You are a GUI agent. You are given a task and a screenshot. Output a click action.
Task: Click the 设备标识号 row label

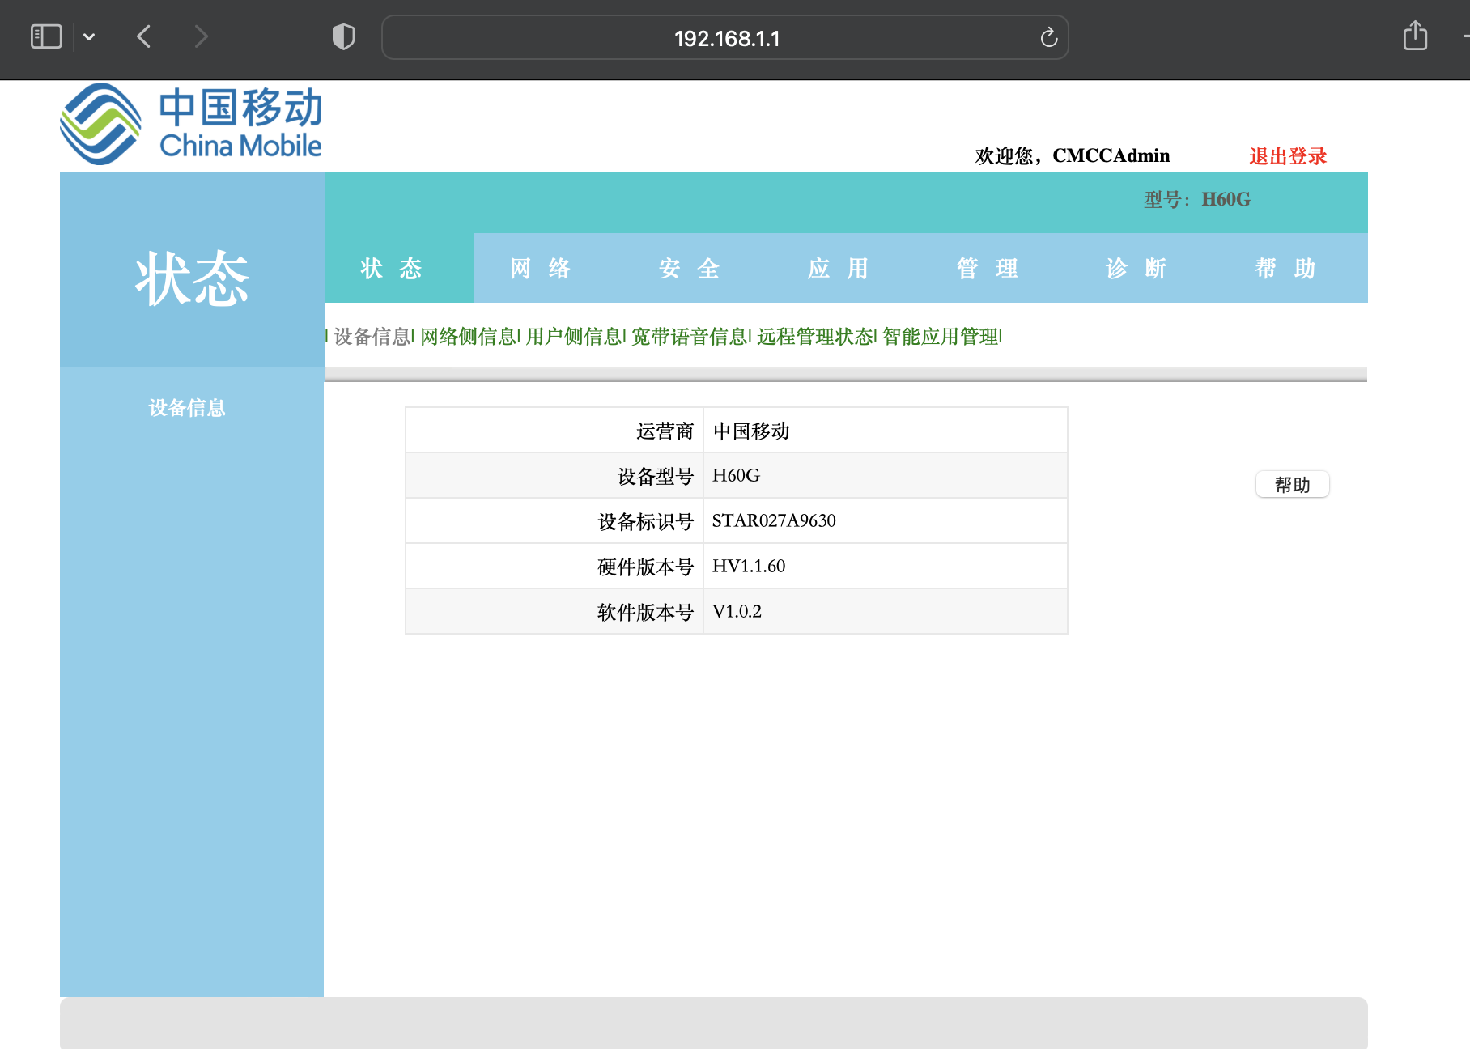coord(646,522)
